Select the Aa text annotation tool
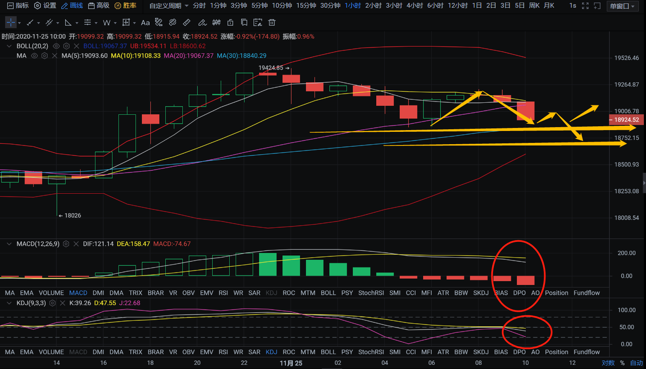This screenshot has height=369, width=646. point(145,22)
